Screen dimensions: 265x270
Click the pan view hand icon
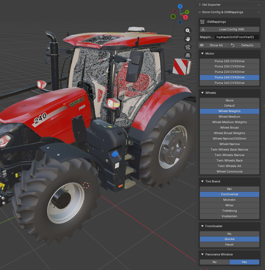pos(188,39)
